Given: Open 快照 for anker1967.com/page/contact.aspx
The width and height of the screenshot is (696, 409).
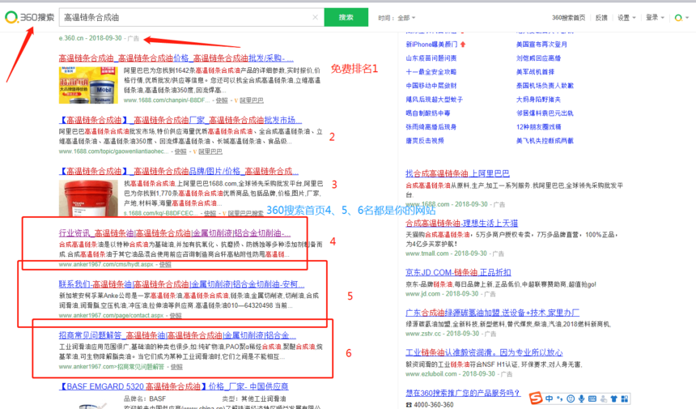Looking at the screenshot, I should point(176,316).
